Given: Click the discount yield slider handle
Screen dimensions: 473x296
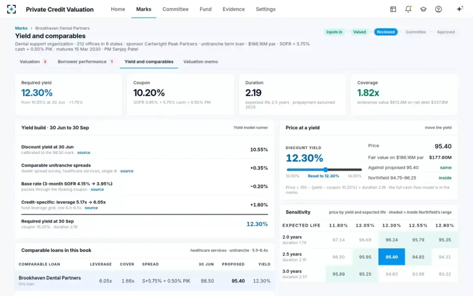Looking at the screenshot, I should pyautogui.click(x=326, y=170).
